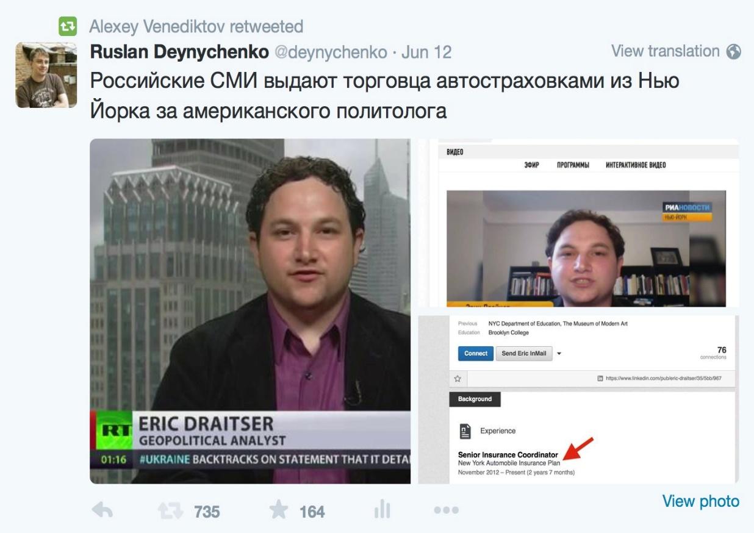Click the blue Connect button
Viewport: 754px width, 533px height.
476,353
